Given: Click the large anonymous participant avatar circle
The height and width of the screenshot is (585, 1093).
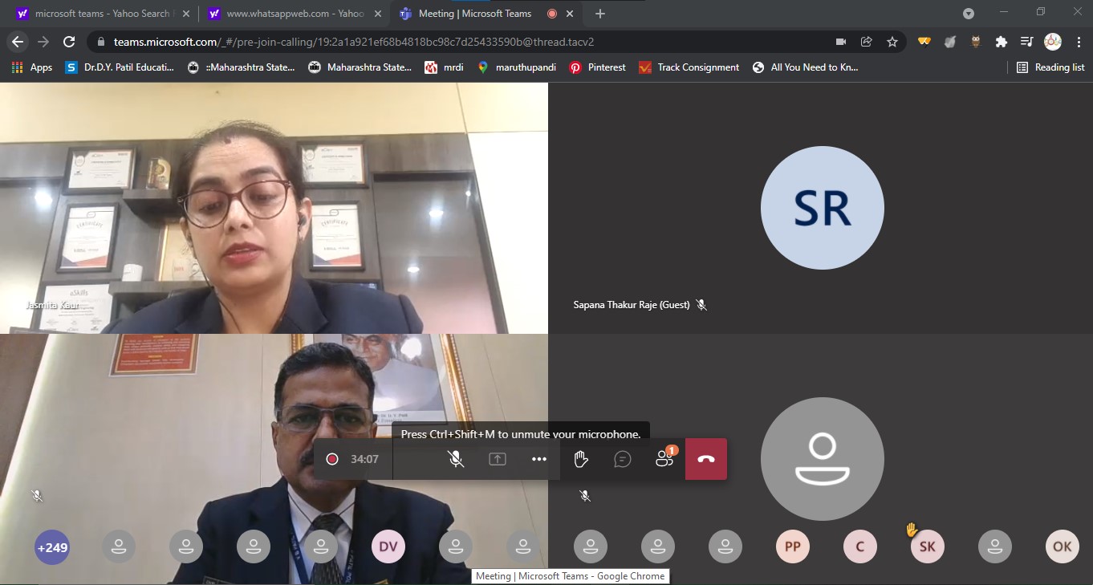Looking at the screenshot, I should [x=823, y=459].
